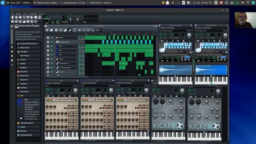
Task: Add a beat/bassline track in Song Editor
Action: 56,30
